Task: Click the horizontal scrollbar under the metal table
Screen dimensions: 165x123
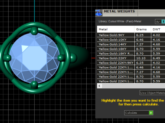Action: coord(131,86)
